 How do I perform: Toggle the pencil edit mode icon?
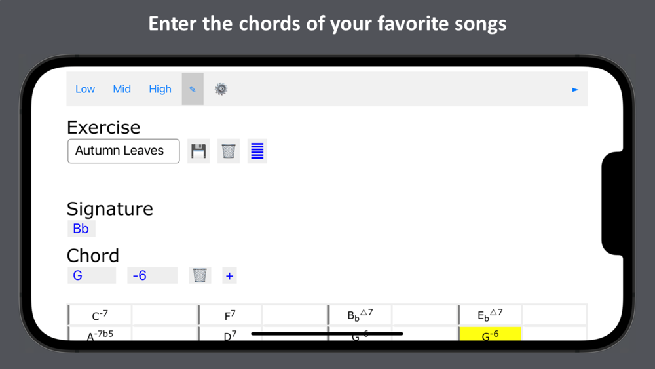point(193,89)
